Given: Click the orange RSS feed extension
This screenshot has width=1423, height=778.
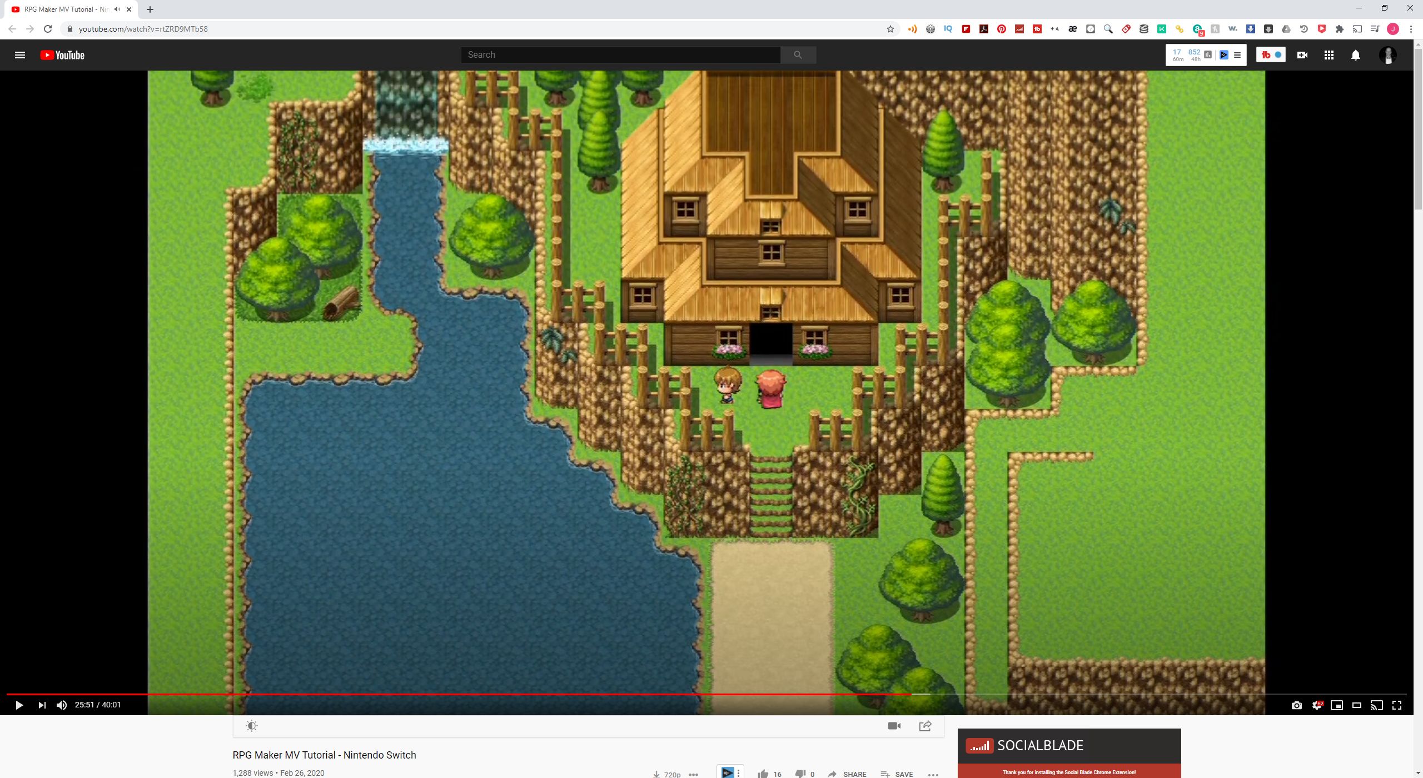Looking at the screenshot, I should 912,29.
